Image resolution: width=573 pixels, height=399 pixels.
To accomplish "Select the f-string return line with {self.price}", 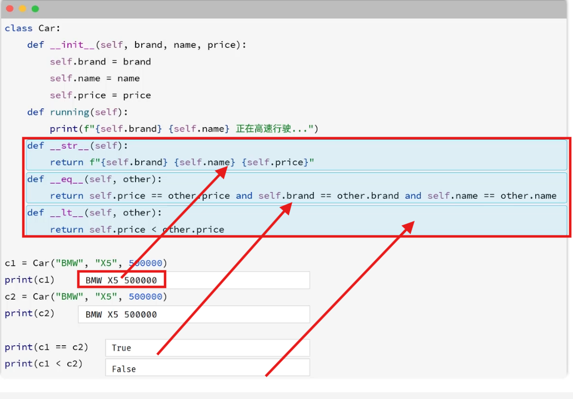I will coord(182,162).
